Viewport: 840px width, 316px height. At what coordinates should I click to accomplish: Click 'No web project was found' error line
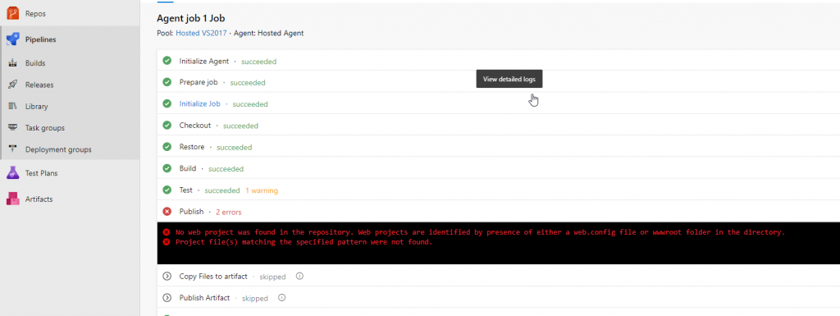[x=480, y=232]
